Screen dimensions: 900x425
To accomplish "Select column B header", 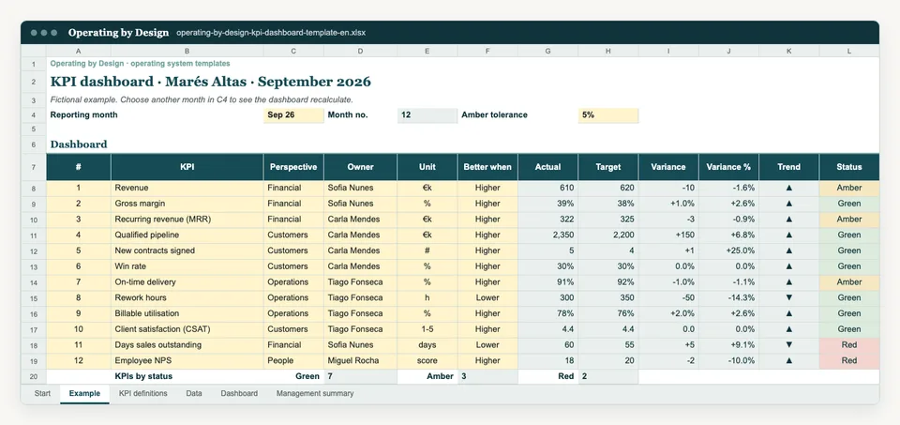I will point(187,51).
